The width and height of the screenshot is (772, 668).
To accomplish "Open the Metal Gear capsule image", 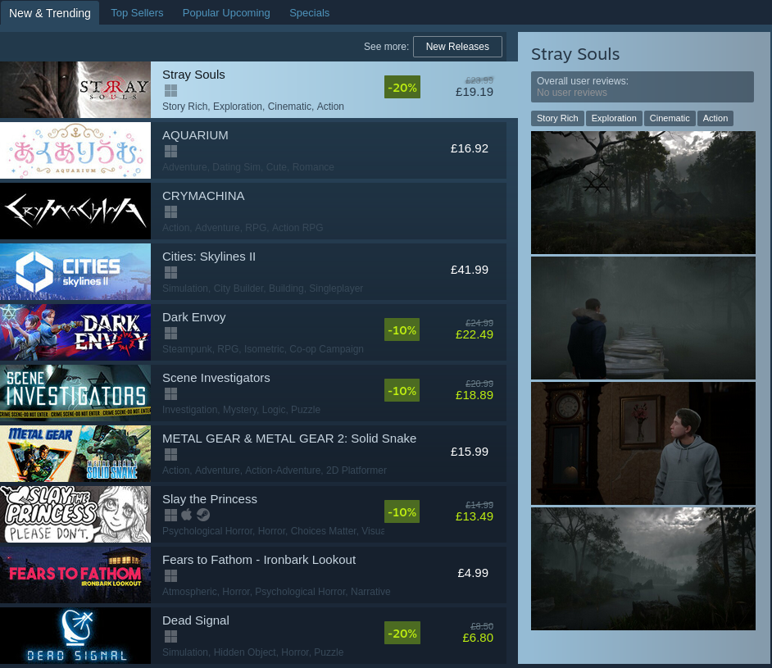I will pyautogui.click(x=75, y=453).
